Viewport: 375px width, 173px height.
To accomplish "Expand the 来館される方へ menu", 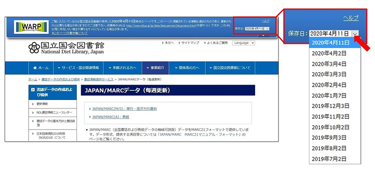I will coord(122,68).
